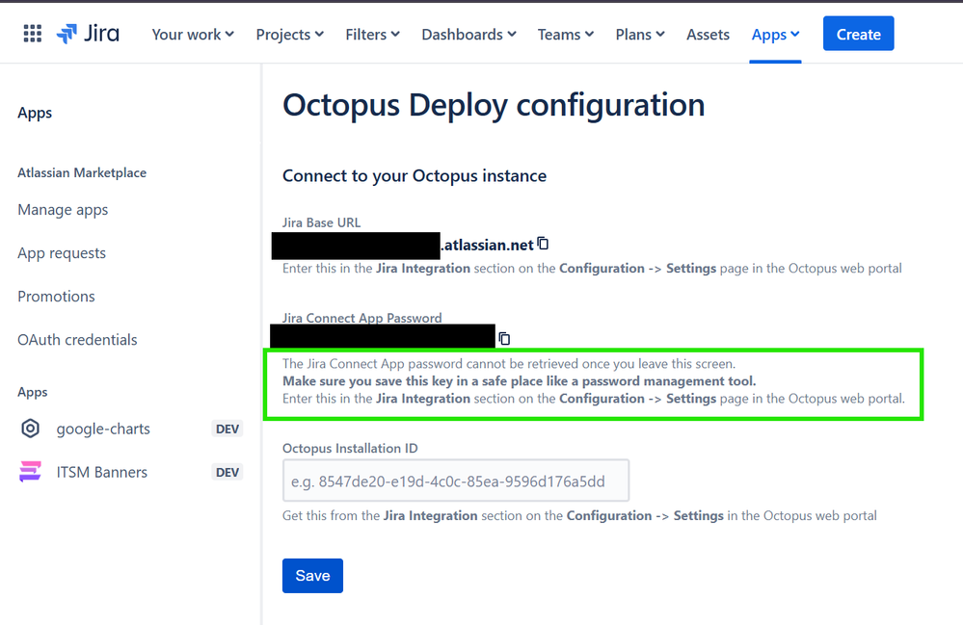Open the app switcher grid icon
The image size is (963, 625).
point(33,34)
